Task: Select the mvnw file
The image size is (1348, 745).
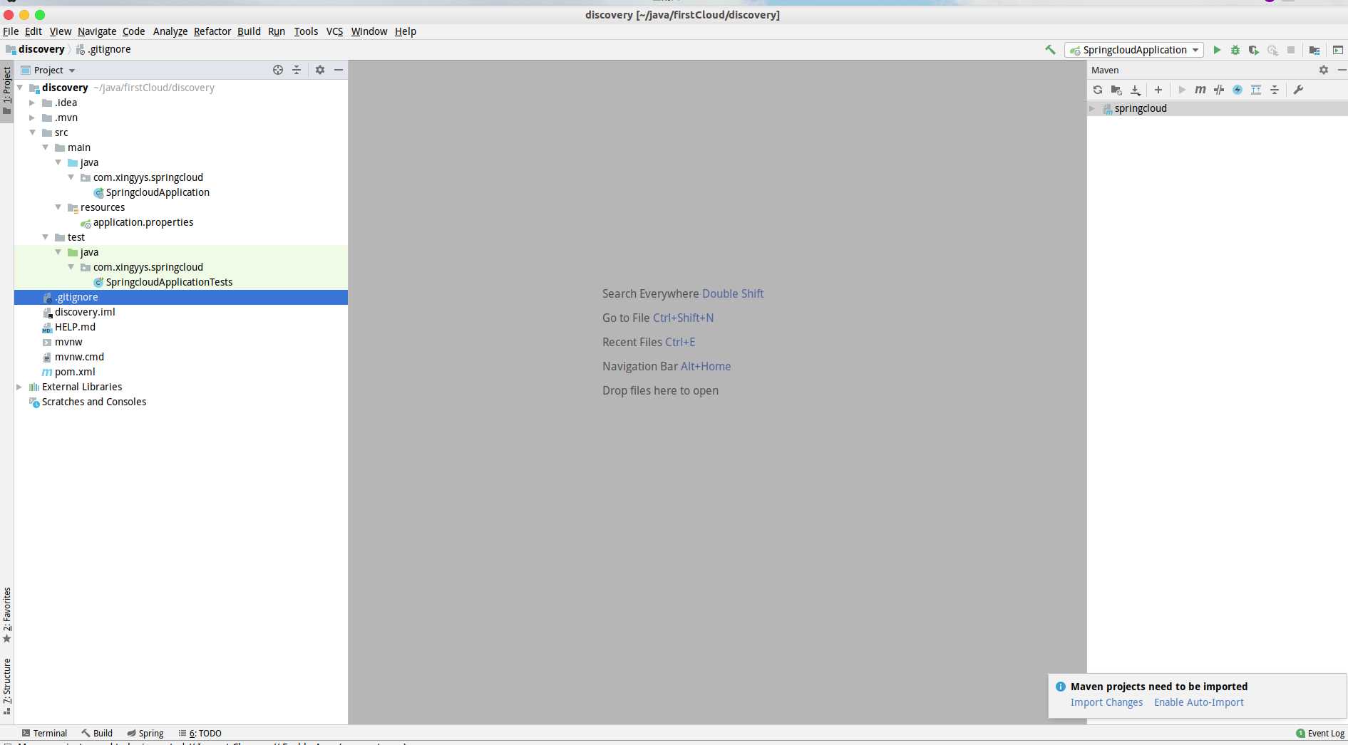Action: coord(68,342)
